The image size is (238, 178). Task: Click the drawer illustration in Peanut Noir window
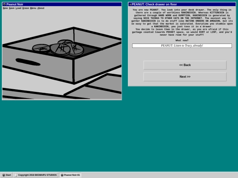click(62, 54)
